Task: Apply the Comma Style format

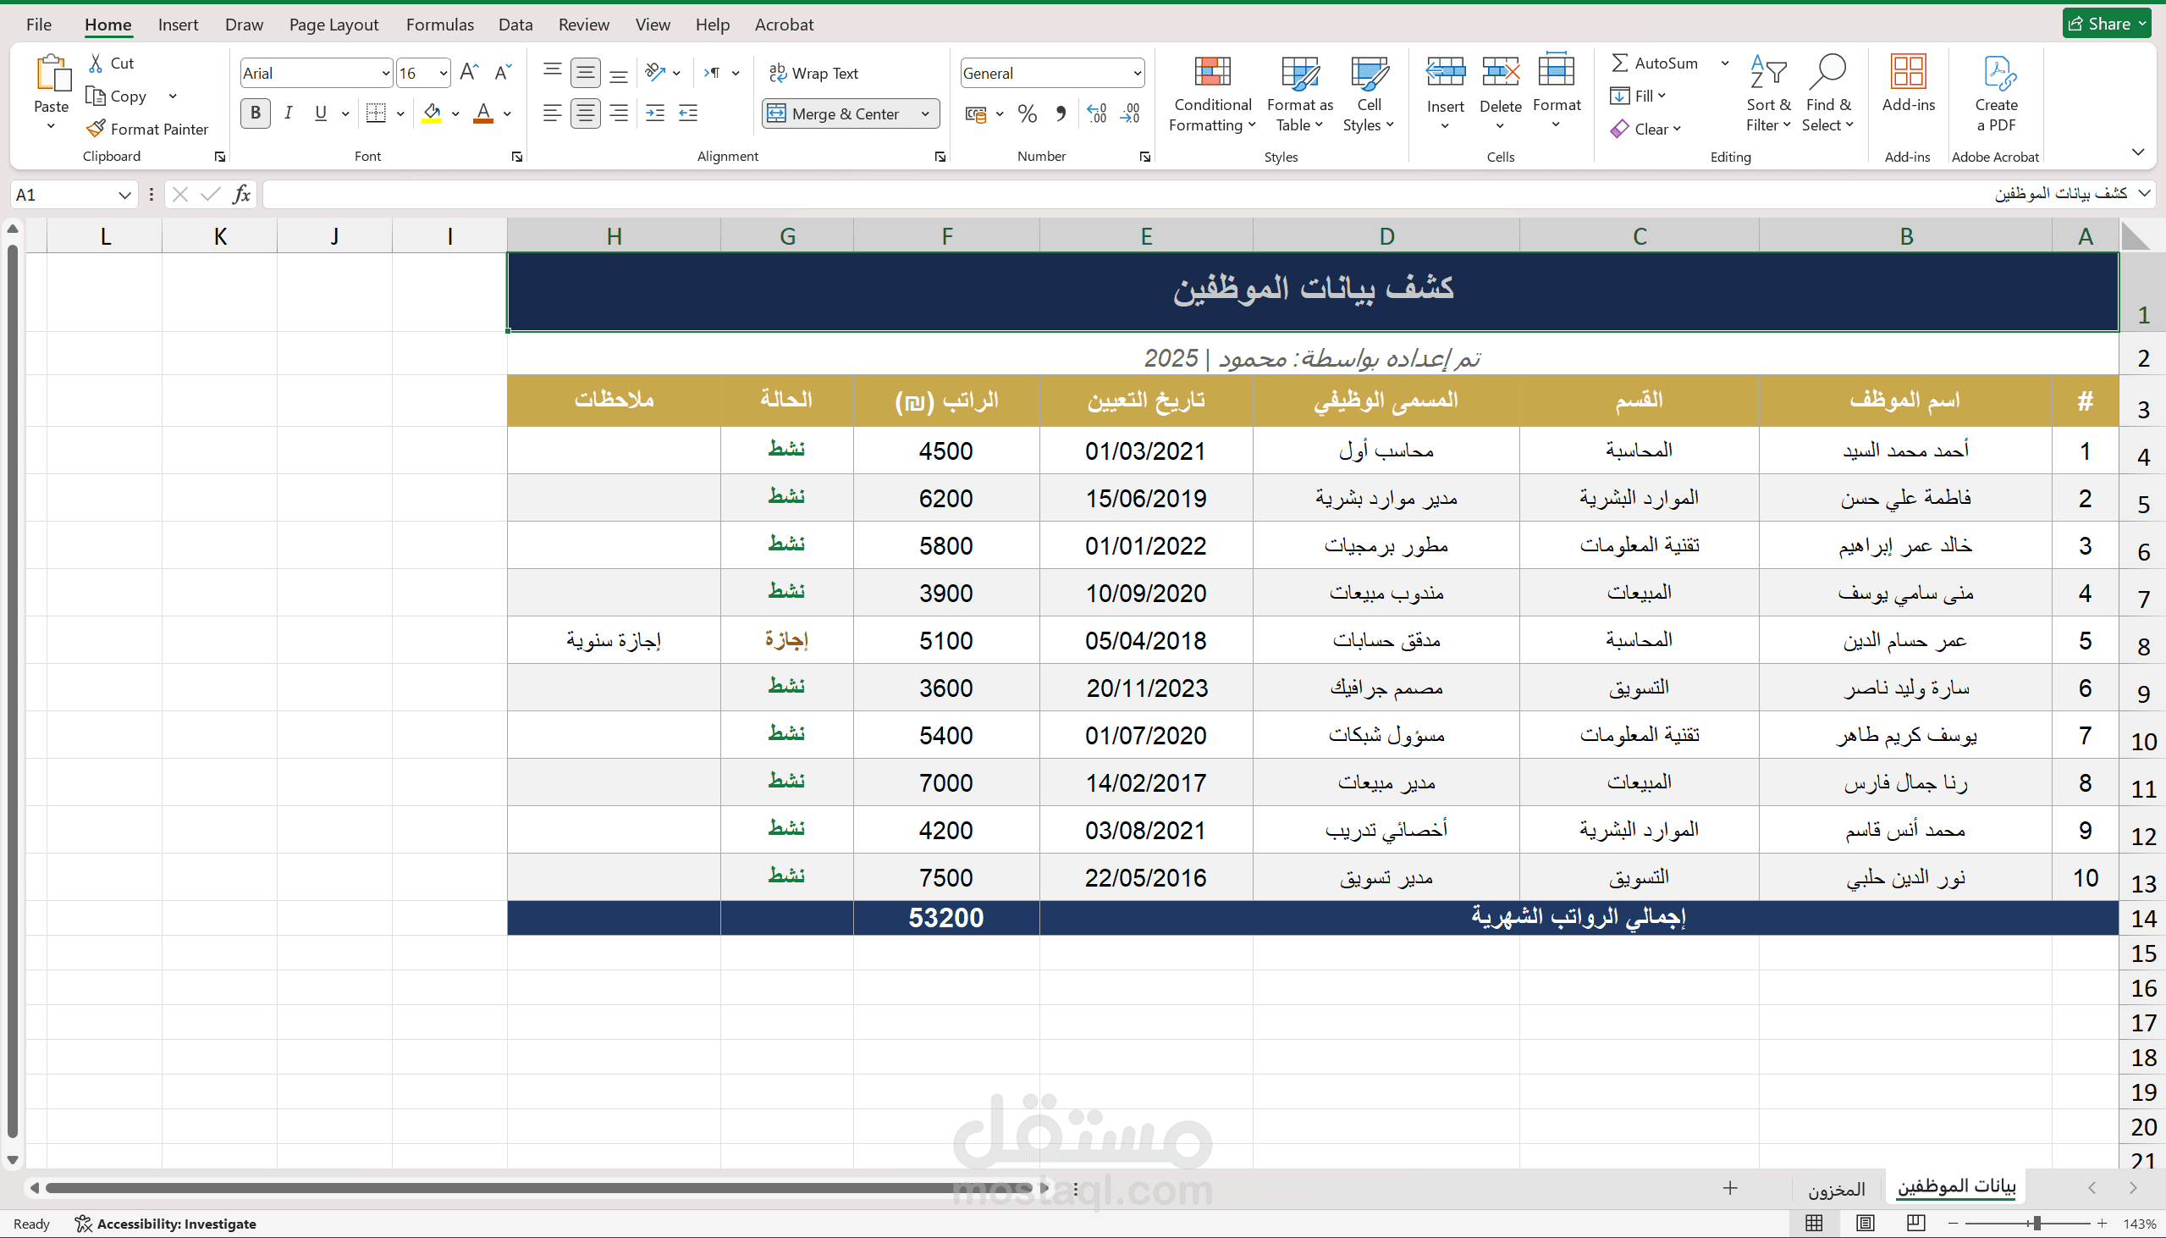Action: pos(1061,113)
